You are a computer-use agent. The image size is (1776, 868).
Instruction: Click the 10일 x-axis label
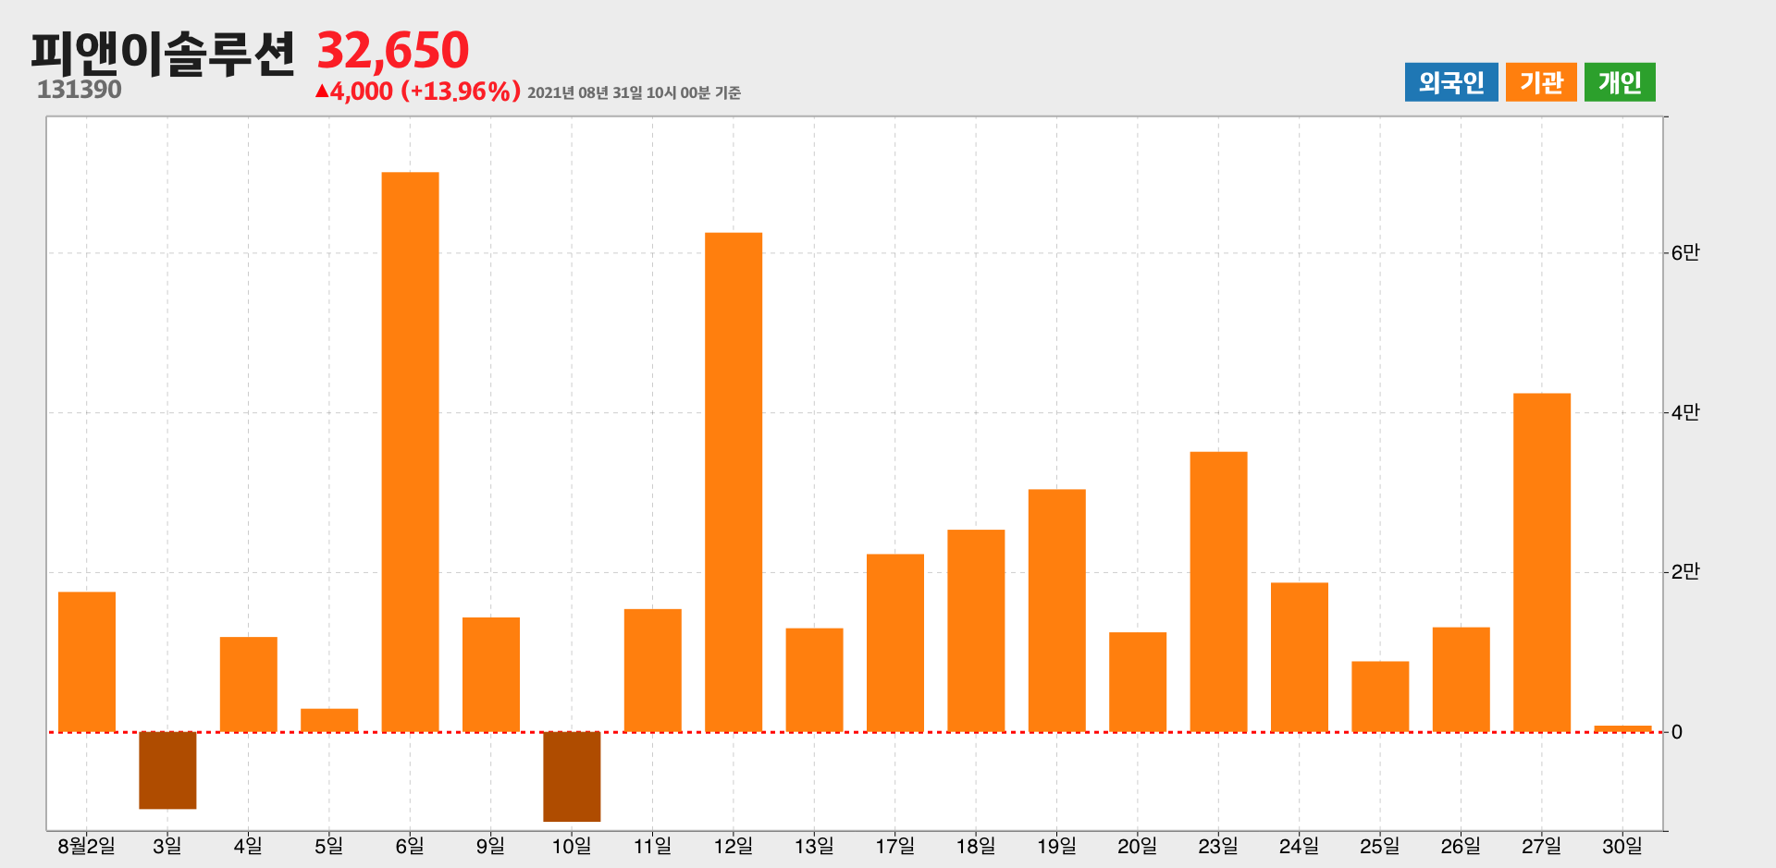pos(572,846)
